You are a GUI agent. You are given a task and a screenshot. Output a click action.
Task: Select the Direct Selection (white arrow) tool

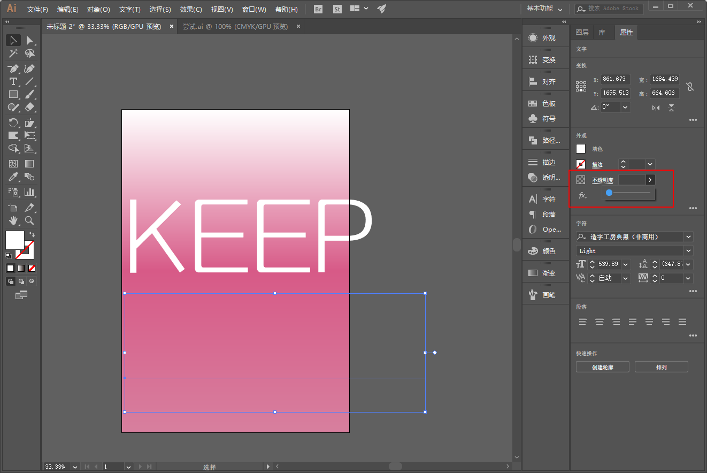coord(30,40)
